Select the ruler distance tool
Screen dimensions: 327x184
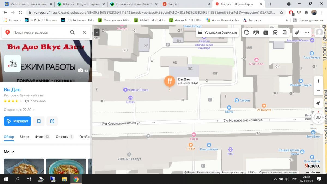tap(297, 32)
